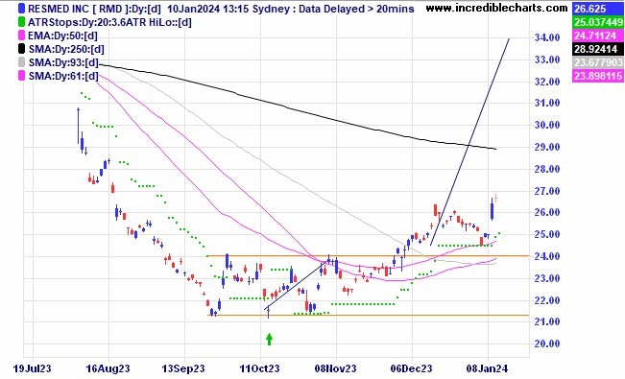Click the 24.71124 EMA value box

[x=597, y=36]
